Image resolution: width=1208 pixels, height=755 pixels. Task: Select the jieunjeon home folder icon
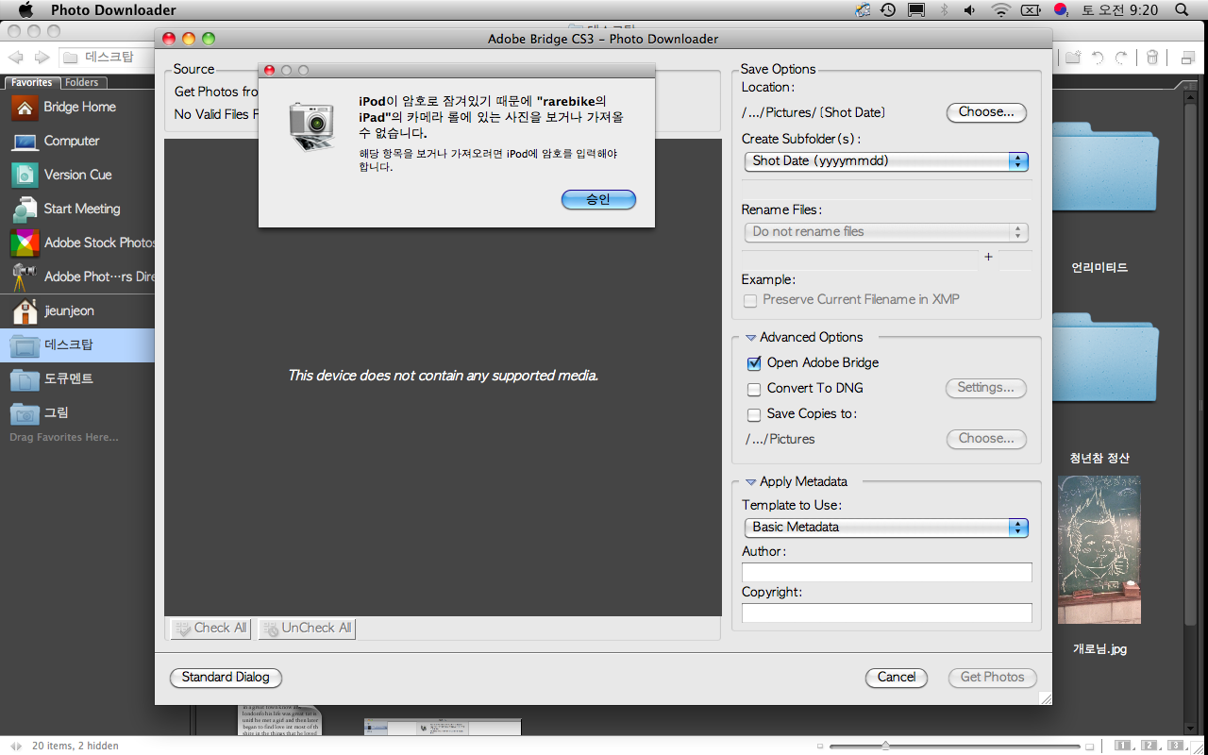(x=25, y=311)
